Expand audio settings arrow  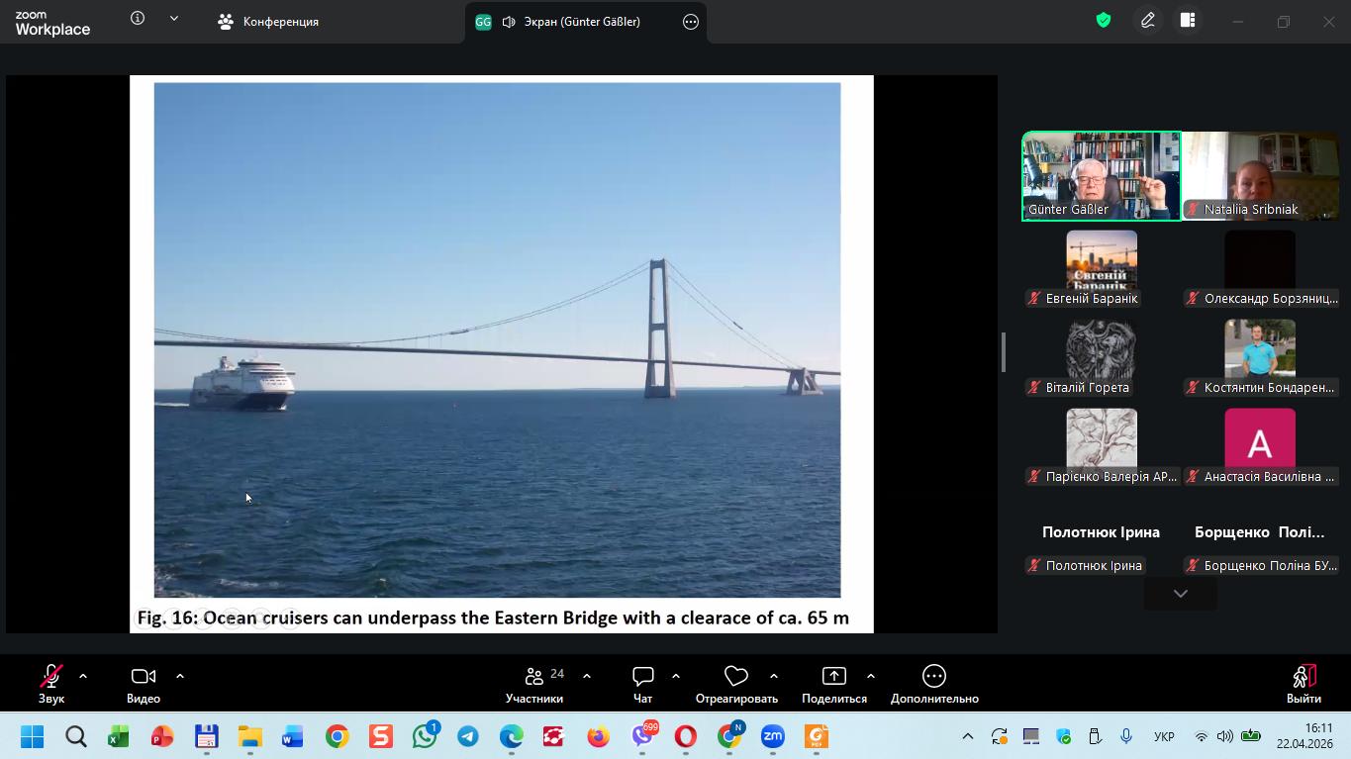click(83, 676)
